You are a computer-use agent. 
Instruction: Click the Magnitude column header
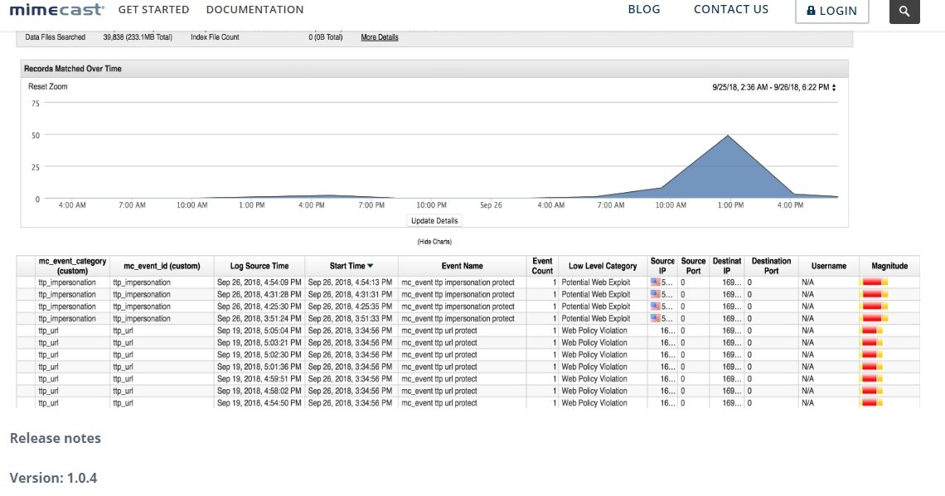point(889,266)
